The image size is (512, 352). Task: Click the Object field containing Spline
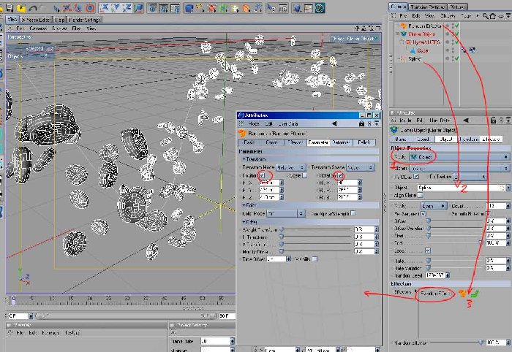point(460,188)
